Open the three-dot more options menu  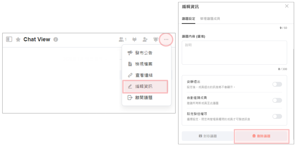[166, 40]
